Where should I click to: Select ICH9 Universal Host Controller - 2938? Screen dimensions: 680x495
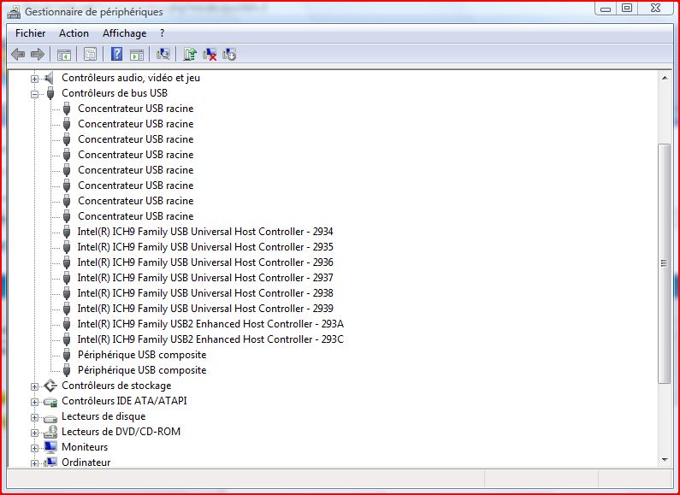point(205,293)
